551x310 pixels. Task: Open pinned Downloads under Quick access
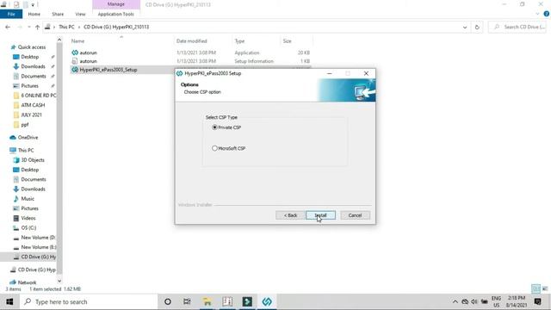[33, 66]
